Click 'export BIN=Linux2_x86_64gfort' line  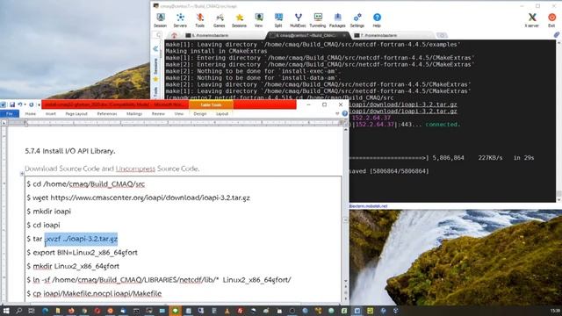82,253
